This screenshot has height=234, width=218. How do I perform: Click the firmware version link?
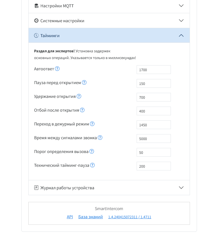[x=129, y=217]
